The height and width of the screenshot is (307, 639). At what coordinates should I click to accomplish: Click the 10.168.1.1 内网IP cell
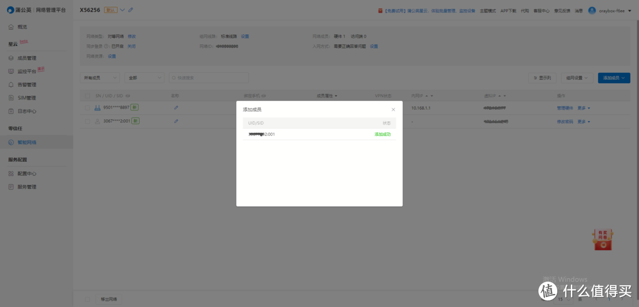[x=420, y=108]
